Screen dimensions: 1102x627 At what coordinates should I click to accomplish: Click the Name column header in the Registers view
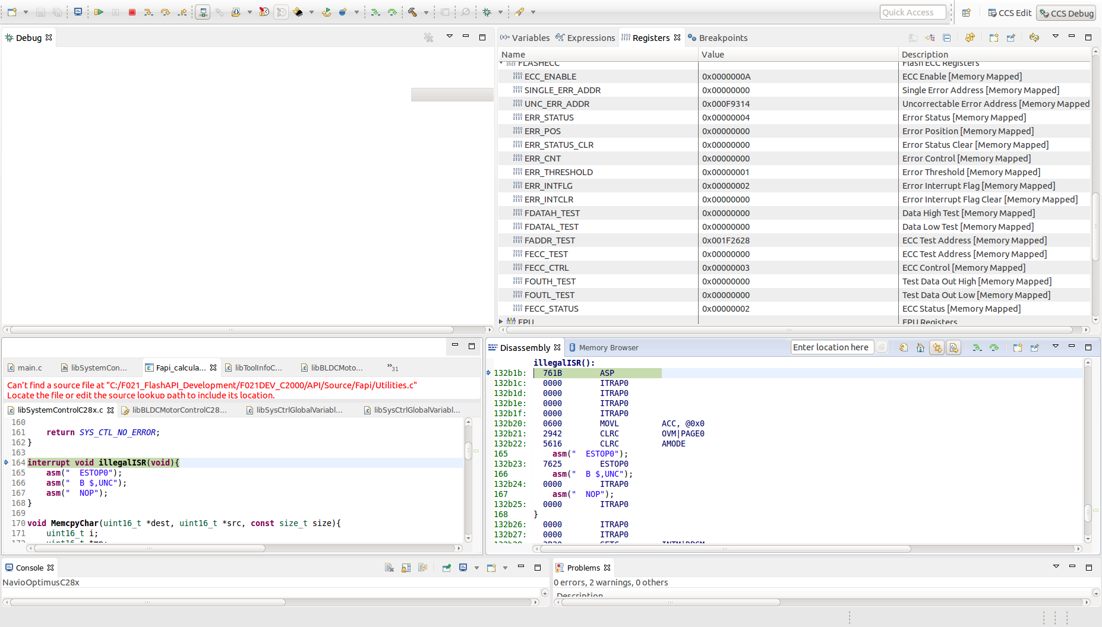click(598, 54)
